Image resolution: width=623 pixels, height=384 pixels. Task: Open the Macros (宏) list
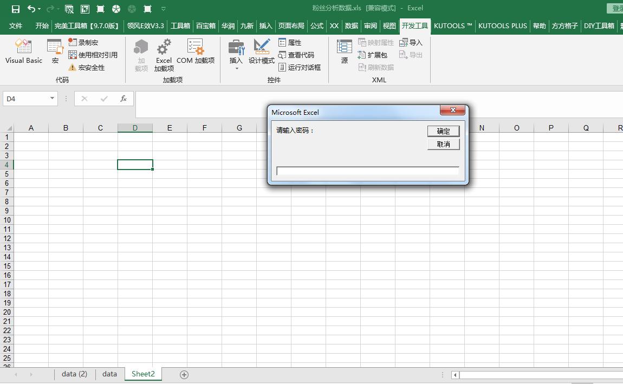pos(55,51)
